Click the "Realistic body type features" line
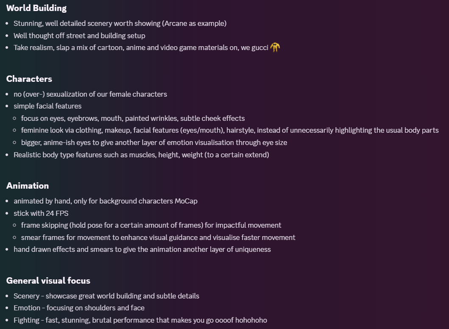Image resolution: width=449 pixels, height=329 pixels. [141, 155]
